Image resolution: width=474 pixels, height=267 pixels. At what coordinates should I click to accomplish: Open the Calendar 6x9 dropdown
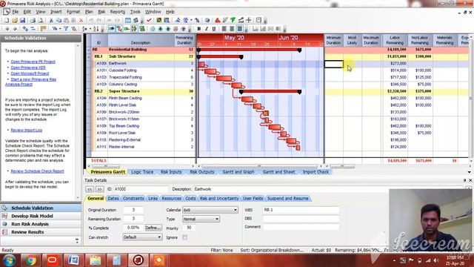pyautogui.click(x=210, y=210)
